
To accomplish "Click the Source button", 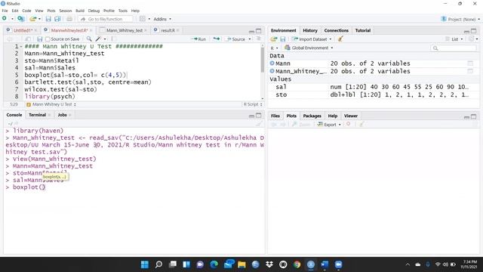I will point(236,39).
